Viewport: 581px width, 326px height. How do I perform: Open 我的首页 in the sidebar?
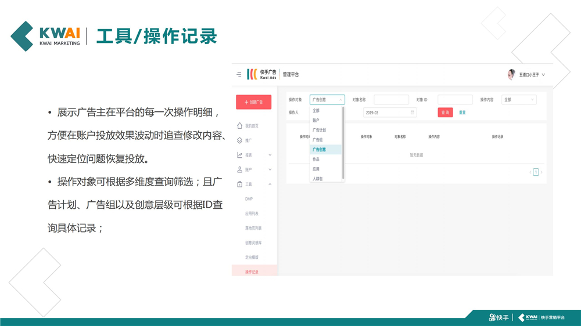[x=252, y=126]
